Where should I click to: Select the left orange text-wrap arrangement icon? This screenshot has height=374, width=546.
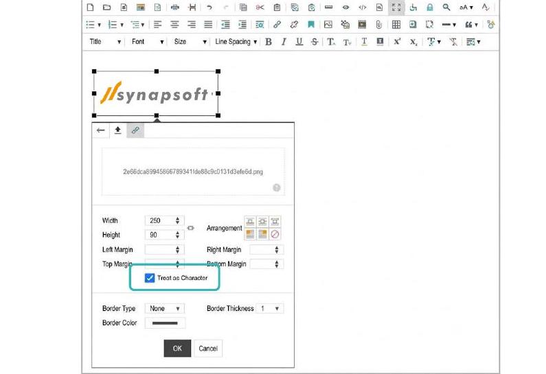(x=250, y=234)
